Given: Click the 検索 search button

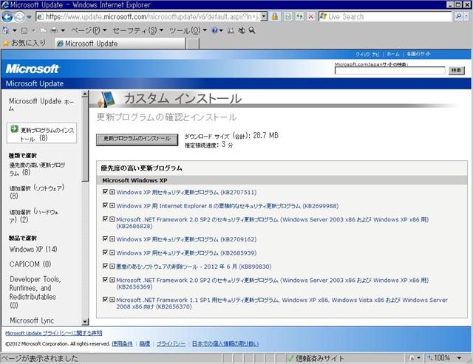Looking at the screenshot, I should 456,70.
